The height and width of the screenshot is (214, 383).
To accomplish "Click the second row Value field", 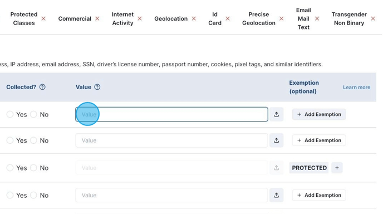I will pyautogui.click(x=171, y=140).
